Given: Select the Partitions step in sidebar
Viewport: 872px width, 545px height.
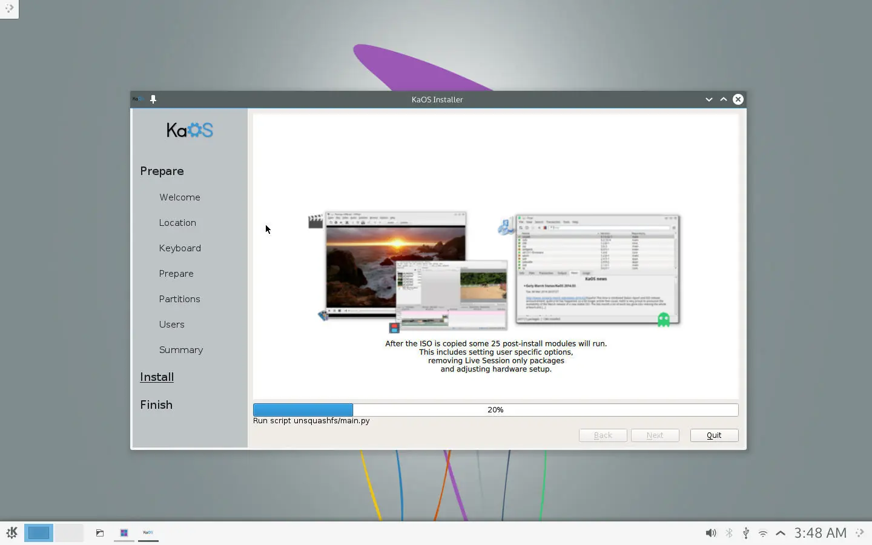Looking at the screenshot, I should (x=179, y=299).
